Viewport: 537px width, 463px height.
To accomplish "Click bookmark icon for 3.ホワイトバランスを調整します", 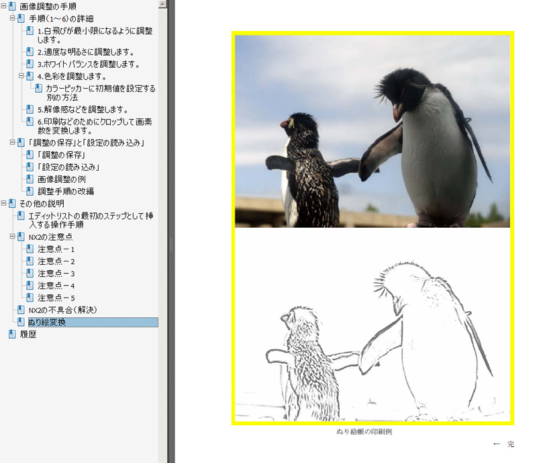I will (x=30, y=65).
